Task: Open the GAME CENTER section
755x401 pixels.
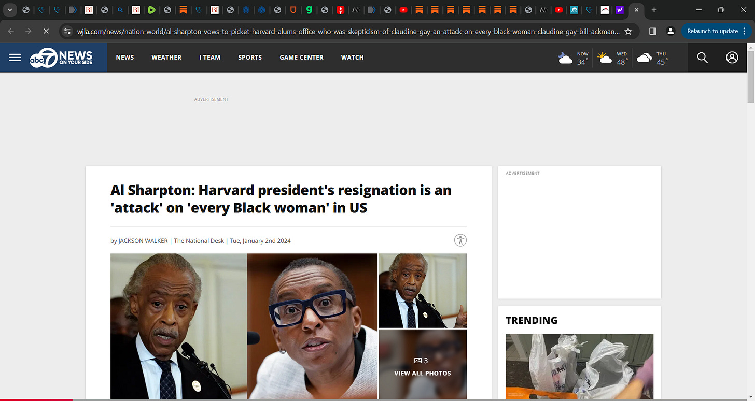Action: [301, 58]
